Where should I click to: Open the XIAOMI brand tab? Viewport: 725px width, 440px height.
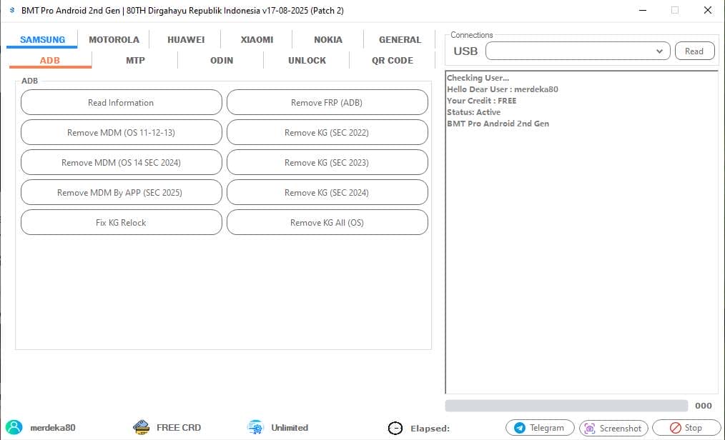point(257,39)
